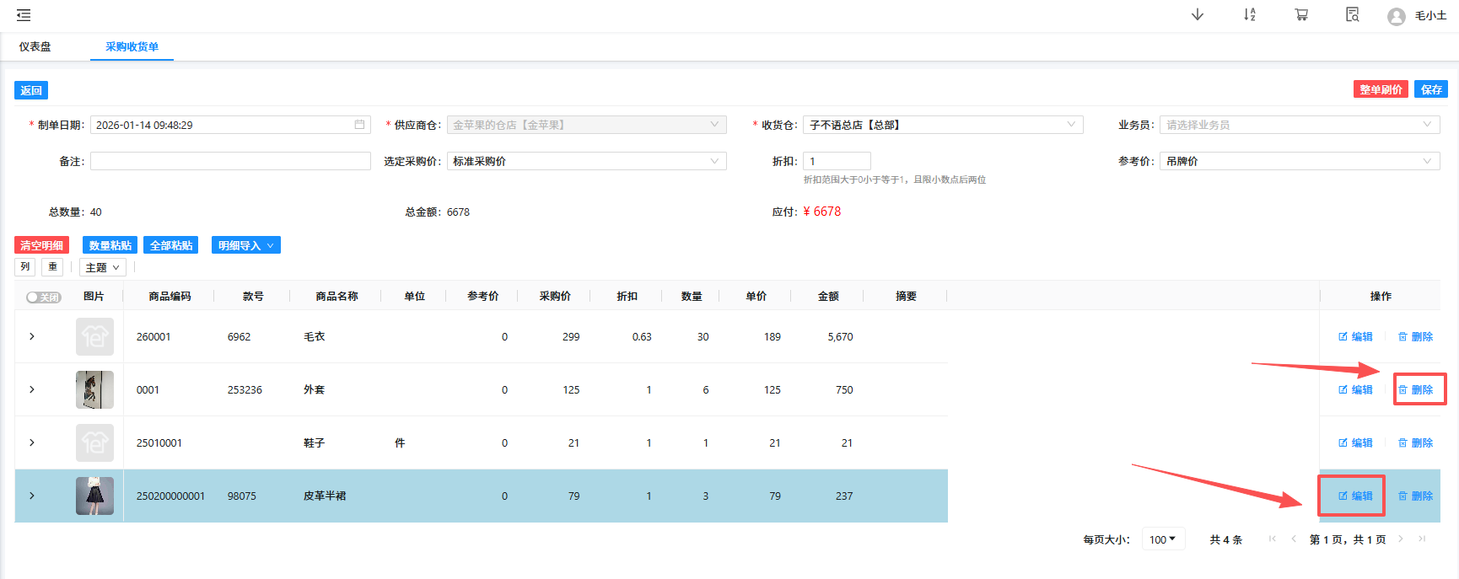
Task: Click the 全部粘贴 button
Action: tap(171, 245)
